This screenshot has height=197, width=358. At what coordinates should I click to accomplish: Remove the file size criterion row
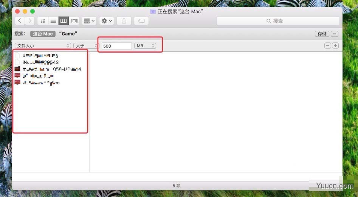[x=328, y=46]
